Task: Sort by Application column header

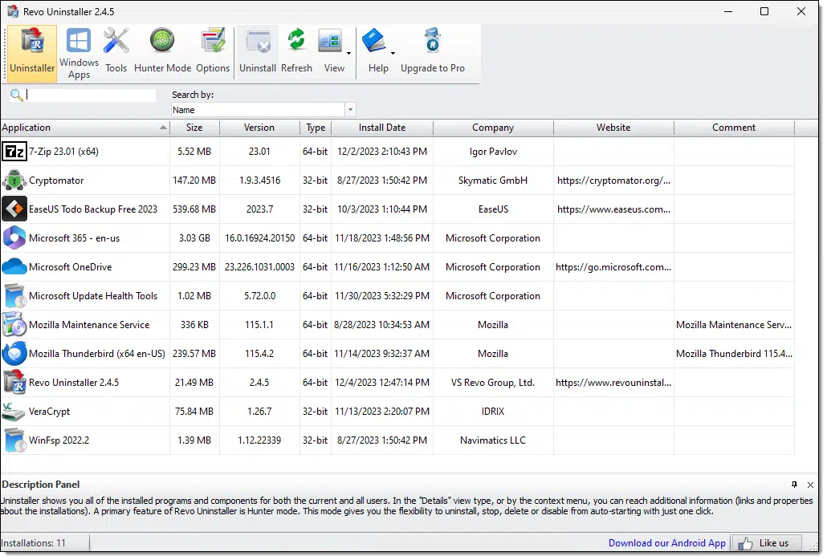Action: (84, 128)
